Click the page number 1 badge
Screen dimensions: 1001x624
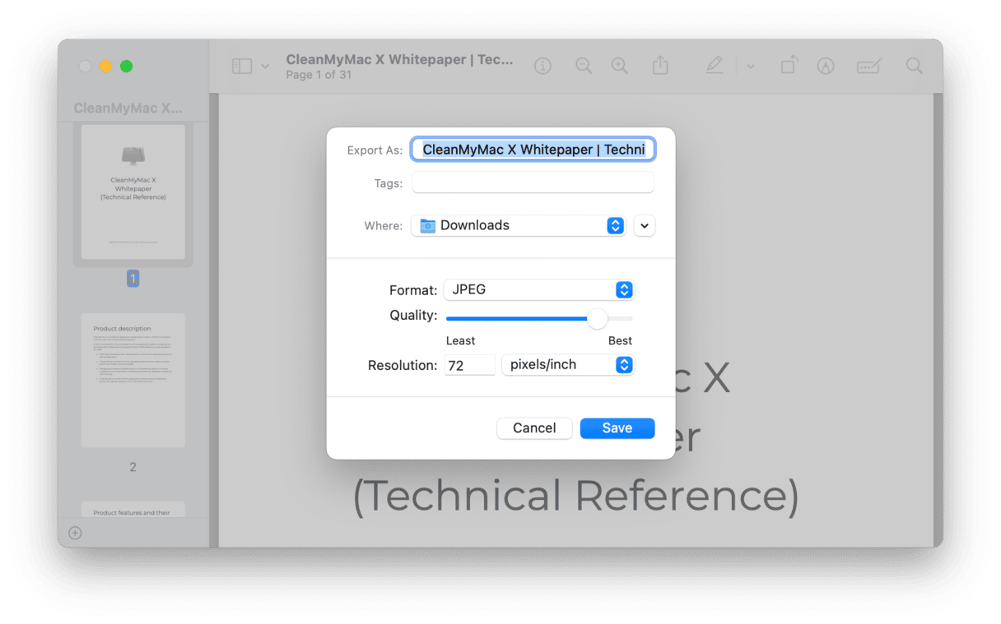[x=133, y=279]
